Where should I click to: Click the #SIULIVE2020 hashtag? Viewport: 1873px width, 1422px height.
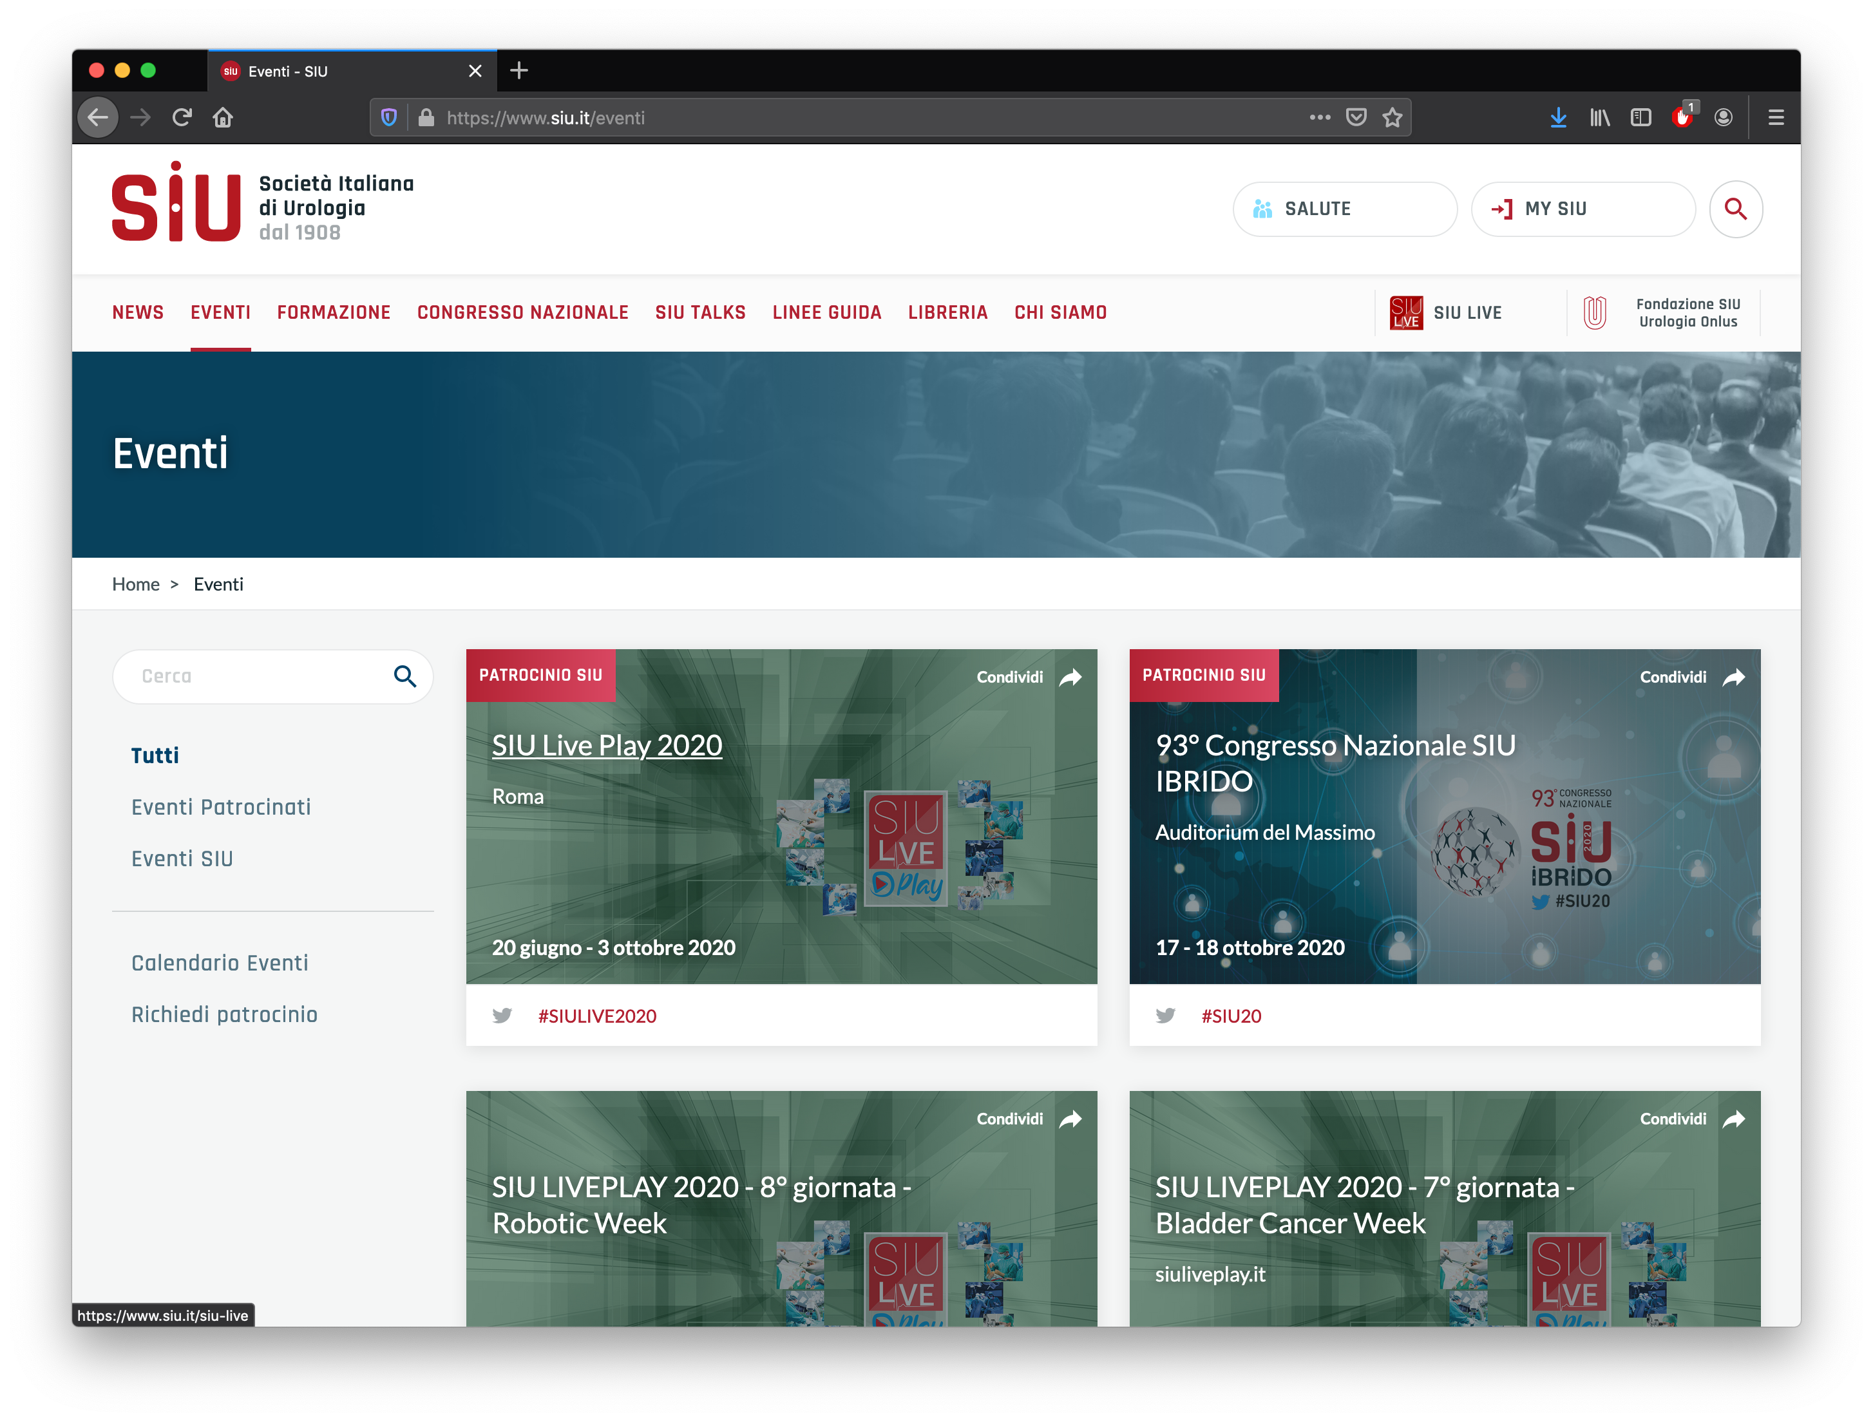597,1016
